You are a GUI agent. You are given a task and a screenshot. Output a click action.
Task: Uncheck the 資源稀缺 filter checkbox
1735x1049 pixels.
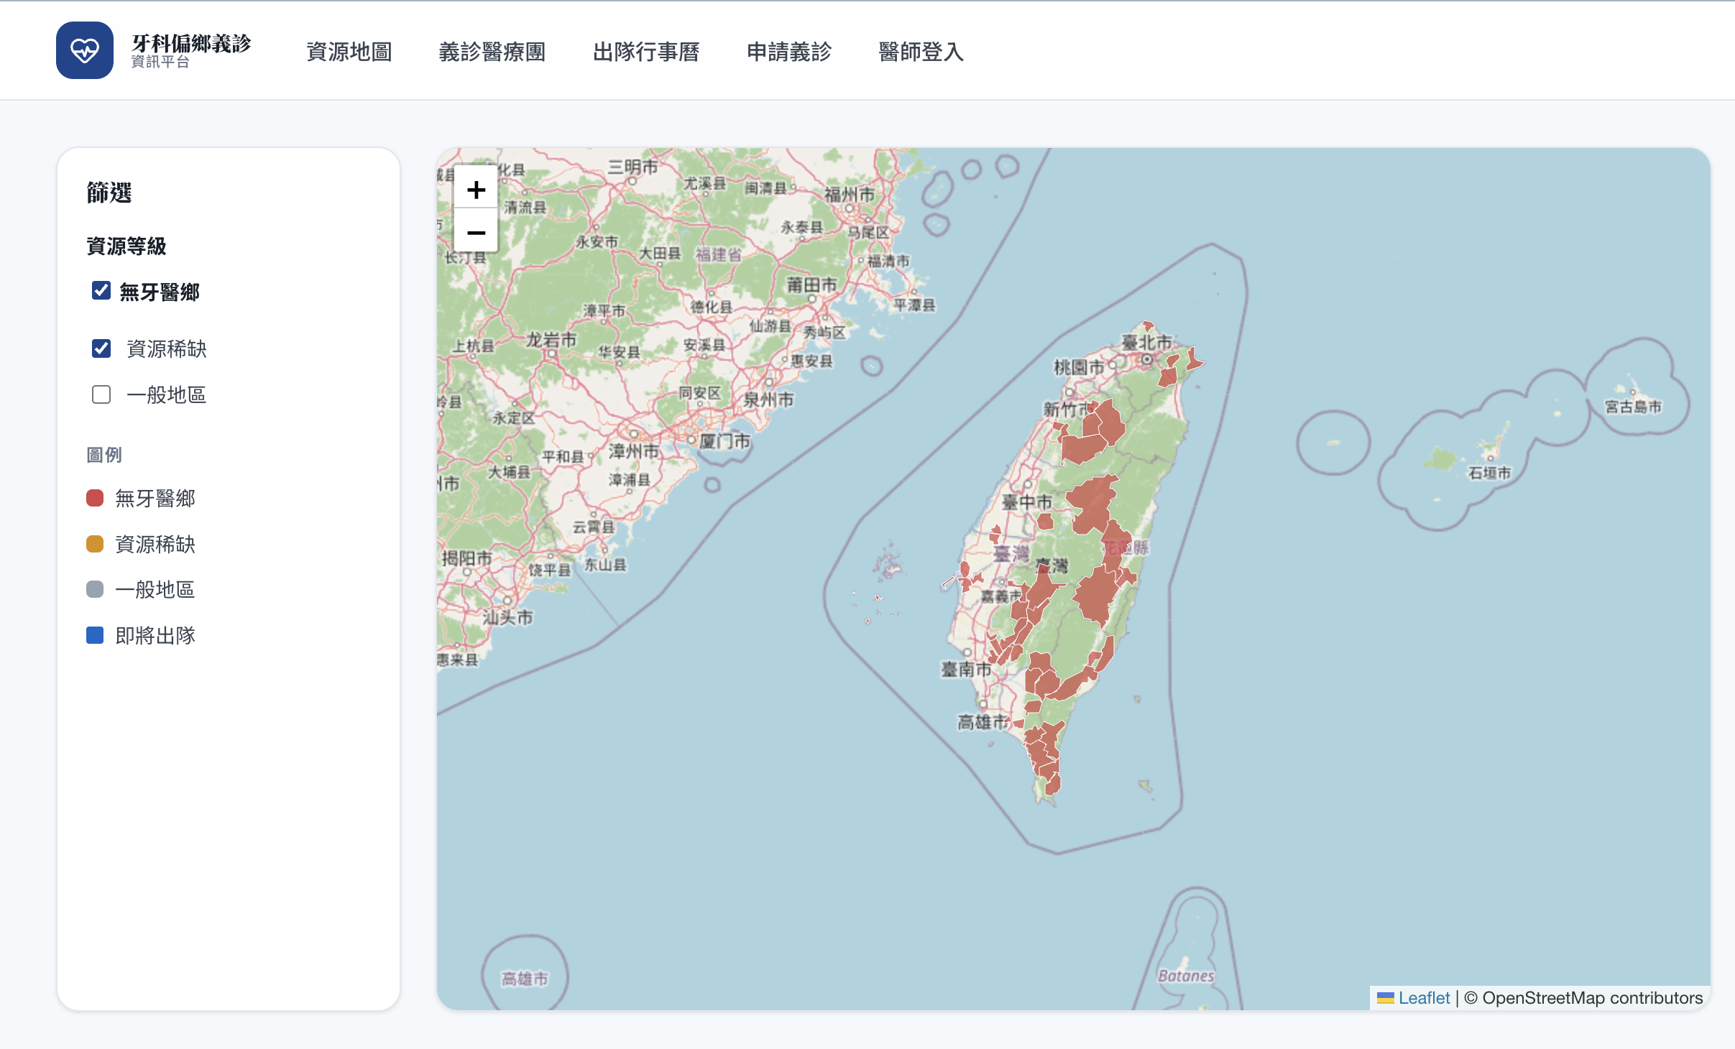pyautogui.click(x=101, y=348)
